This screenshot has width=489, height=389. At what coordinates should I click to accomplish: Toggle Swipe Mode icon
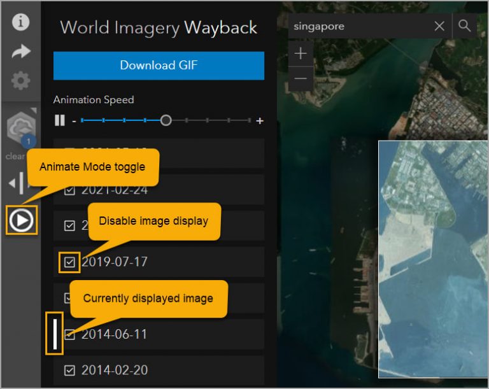coord(19,183)
